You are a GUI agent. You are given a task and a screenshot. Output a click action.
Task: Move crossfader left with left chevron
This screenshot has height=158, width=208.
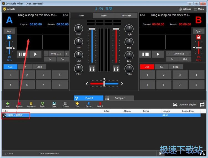click(87, 84)
